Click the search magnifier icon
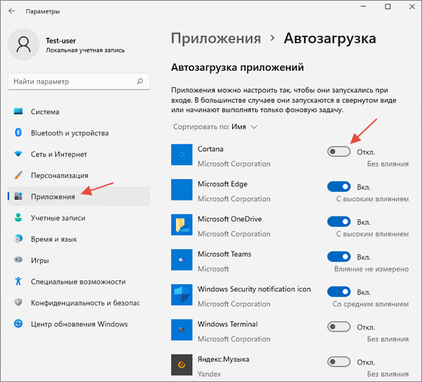The image size is (422, 382). pyautogui.click(x=139, y=81)
